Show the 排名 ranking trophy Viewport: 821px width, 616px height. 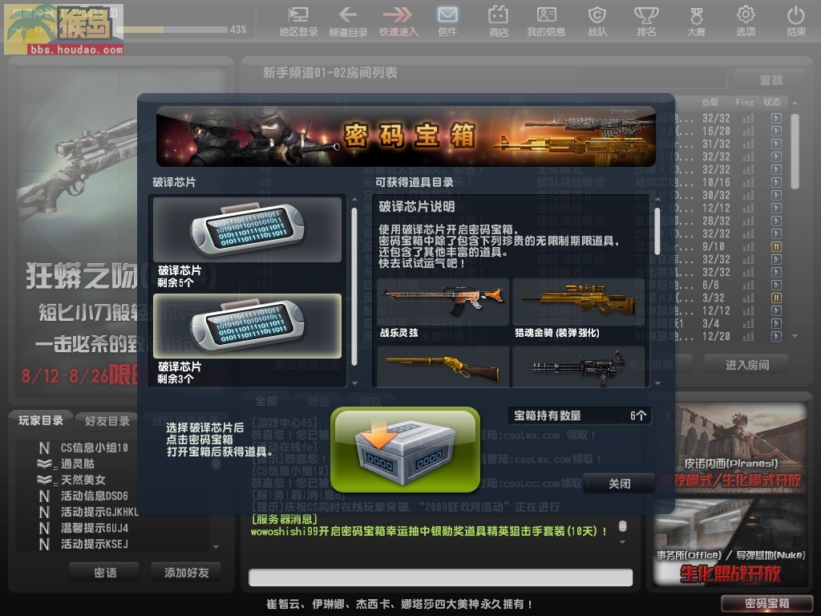click(x=647, y=22)
